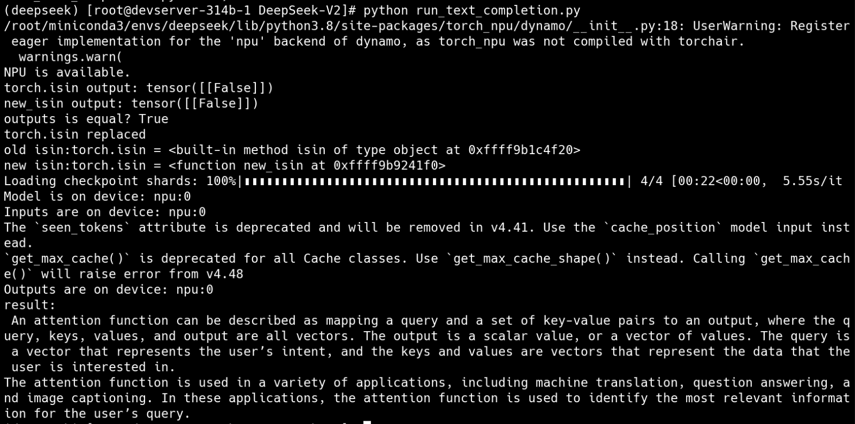Click the checkpoint shards loading progress bar
The image size is (855, 424).
[433, 181]
